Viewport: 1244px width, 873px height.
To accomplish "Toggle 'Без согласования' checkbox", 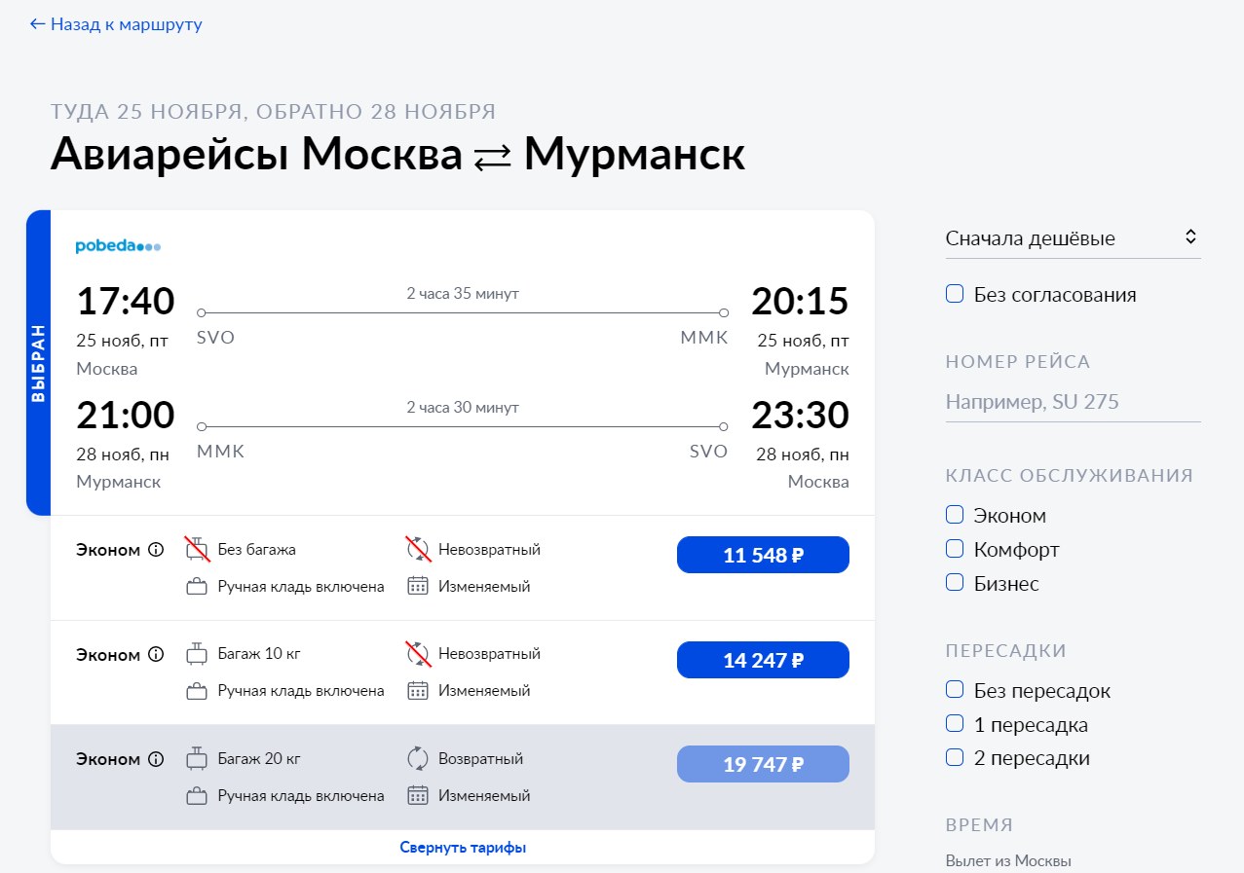I will coord(955,294).
